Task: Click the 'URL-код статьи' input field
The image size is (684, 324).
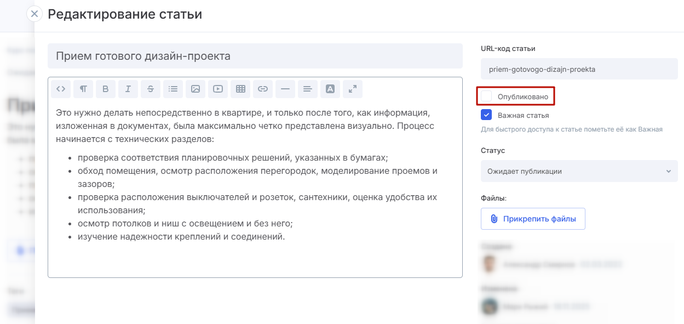Action: click(579, 70)
